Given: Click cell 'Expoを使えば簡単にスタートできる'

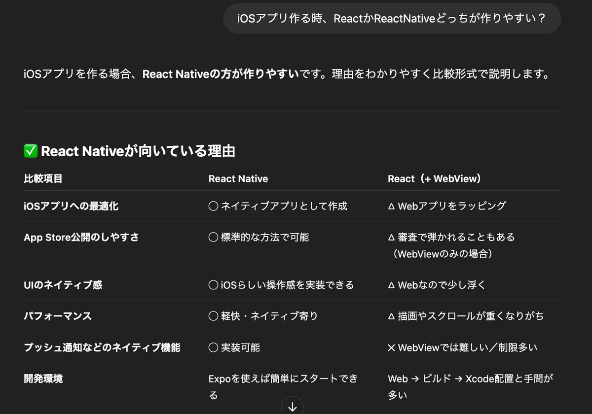Looking at the screenshot, I should point(283,387).
